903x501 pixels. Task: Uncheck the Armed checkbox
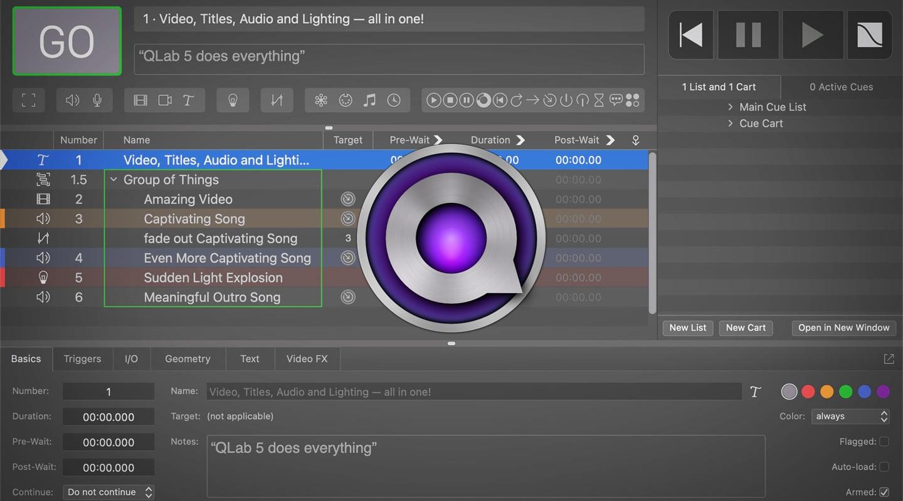click(x=884, y=492)
